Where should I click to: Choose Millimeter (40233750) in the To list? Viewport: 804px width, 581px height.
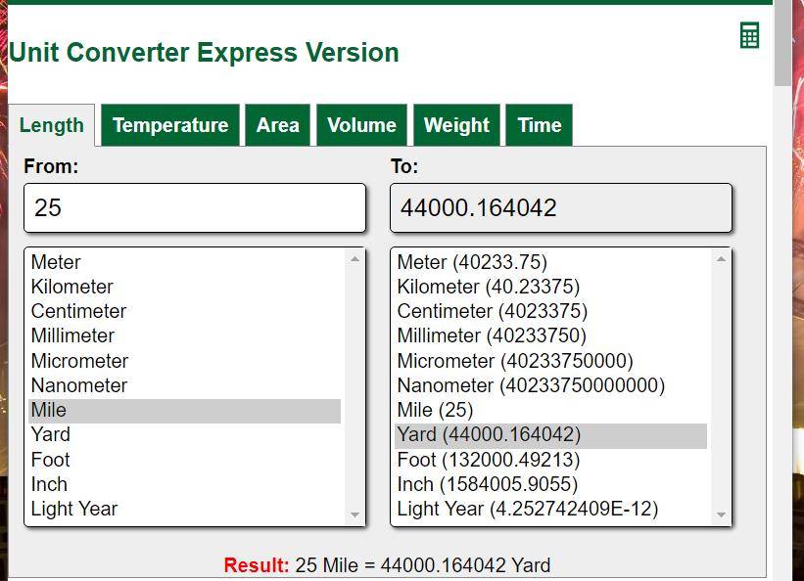[x=551, y=336]
